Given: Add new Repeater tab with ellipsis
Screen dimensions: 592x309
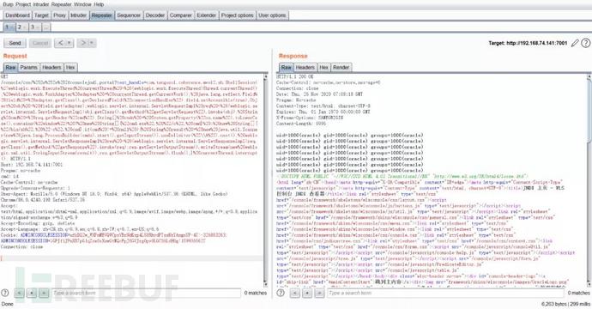Looking at the screenshot, I should coord(46,27).
